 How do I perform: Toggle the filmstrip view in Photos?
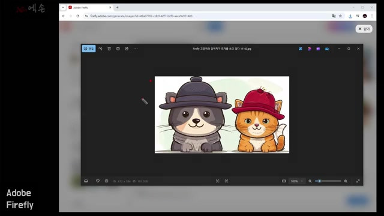pos(86,181)
